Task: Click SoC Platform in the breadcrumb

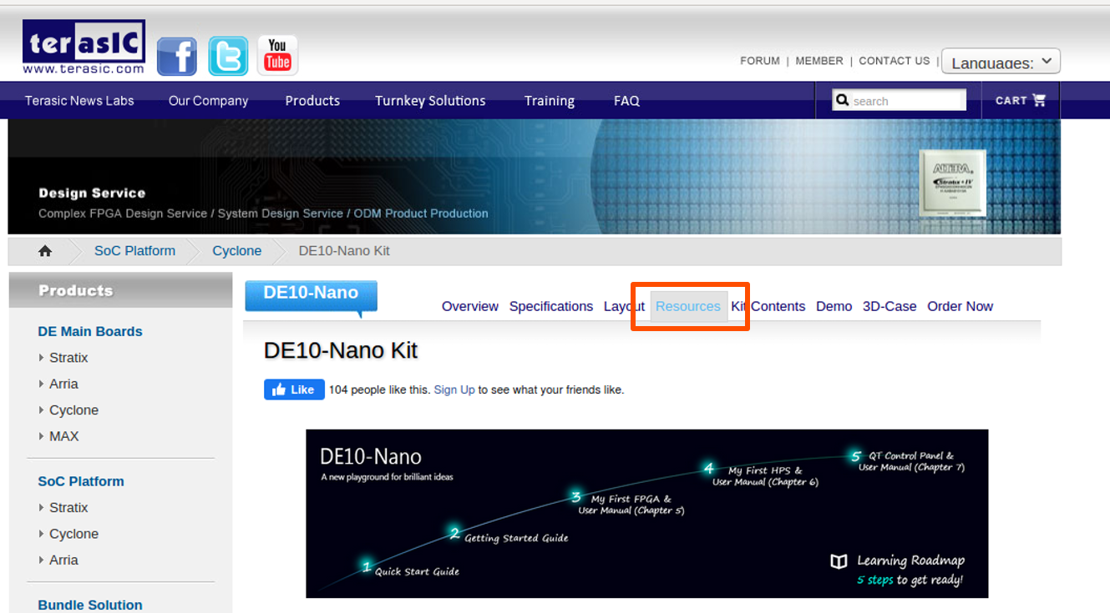Action: (x=134, y=251)
